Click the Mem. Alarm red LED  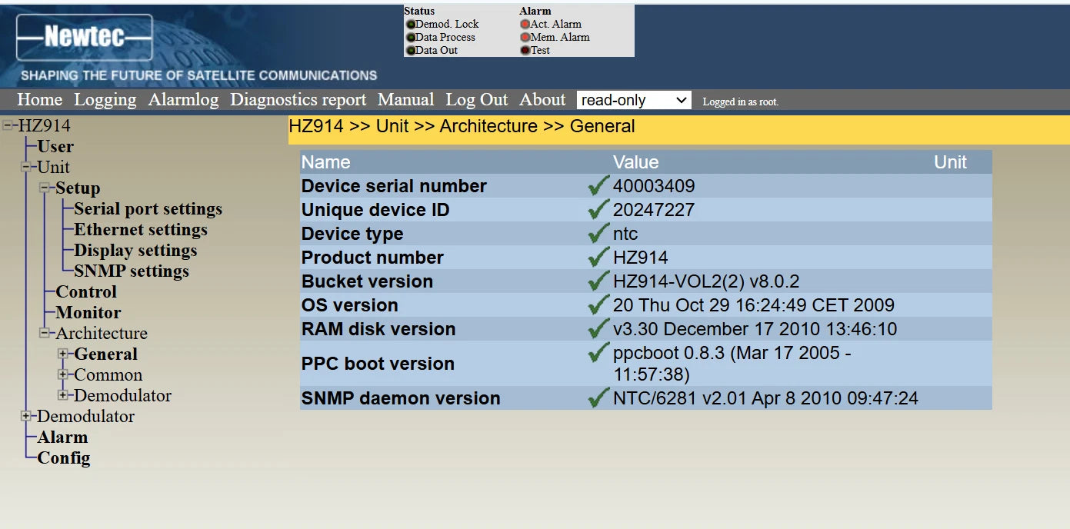(525, 38)
